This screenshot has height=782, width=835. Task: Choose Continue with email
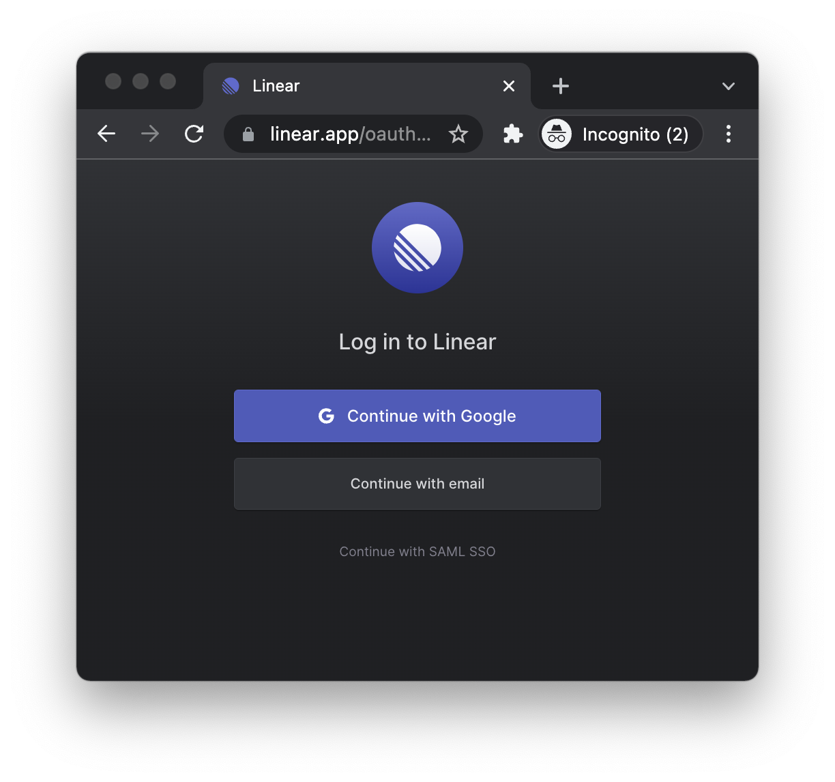[417, 484]
